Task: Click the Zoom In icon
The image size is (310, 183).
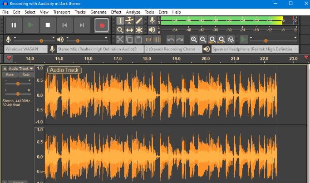Action: click(194, 40)
